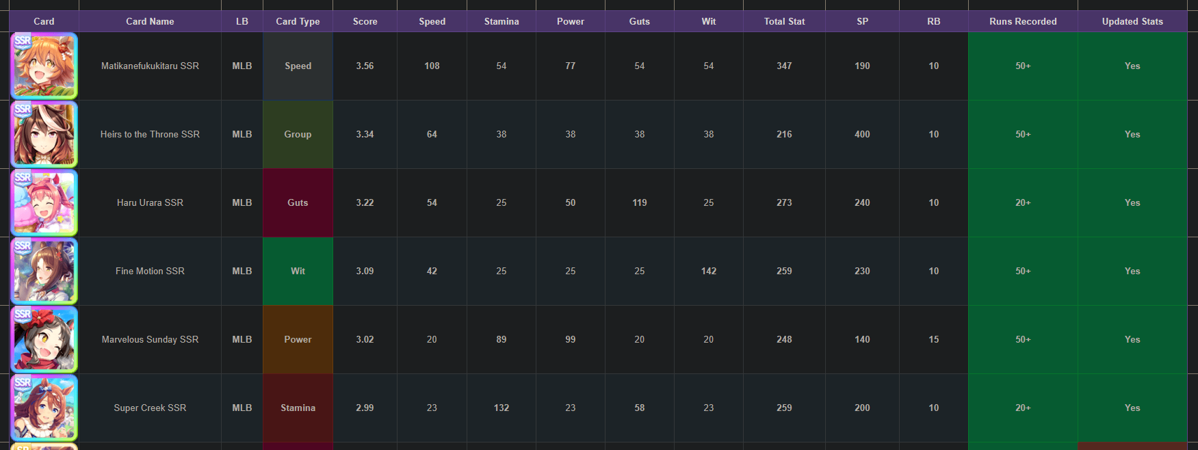Click the Power value 77
The width and height of the screenshot is (1198, 450).
[x=571, y=66]
